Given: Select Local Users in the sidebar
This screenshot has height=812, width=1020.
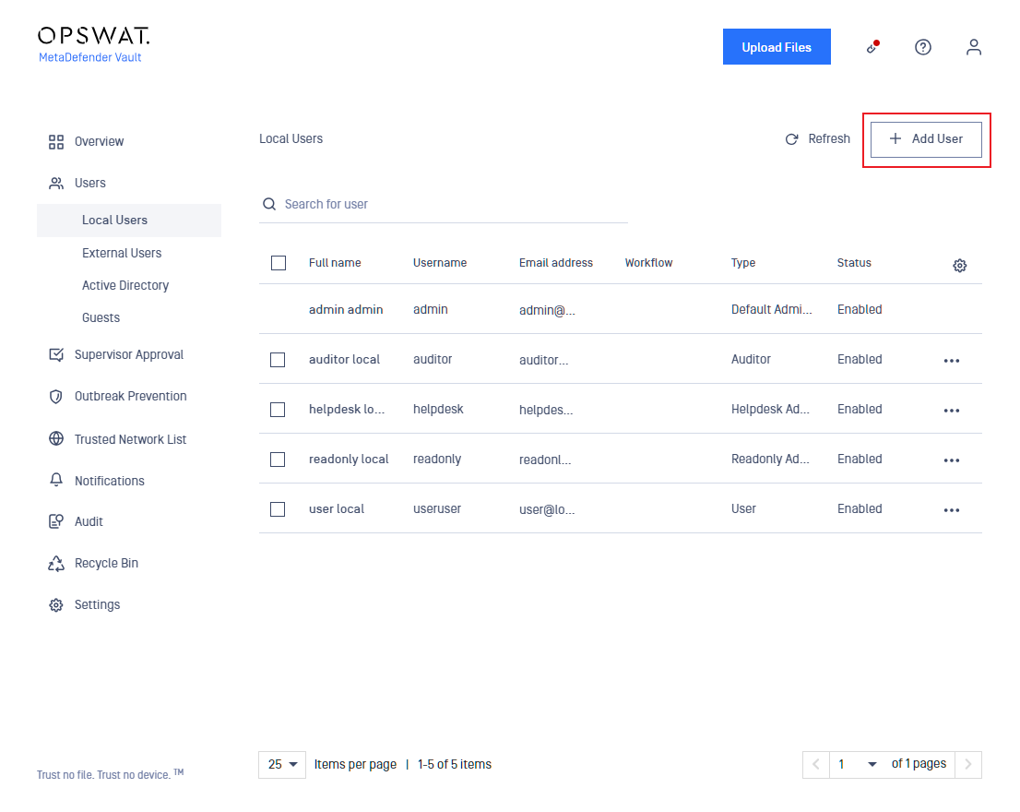Looking at the screenshot, I should (129, 221).
